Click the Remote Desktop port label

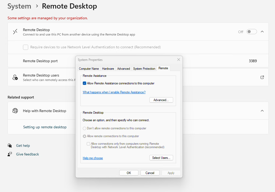click(x=40, y=61)
